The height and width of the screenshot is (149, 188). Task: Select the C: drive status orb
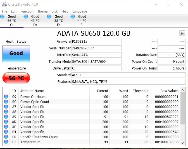[x=2, y=16]
